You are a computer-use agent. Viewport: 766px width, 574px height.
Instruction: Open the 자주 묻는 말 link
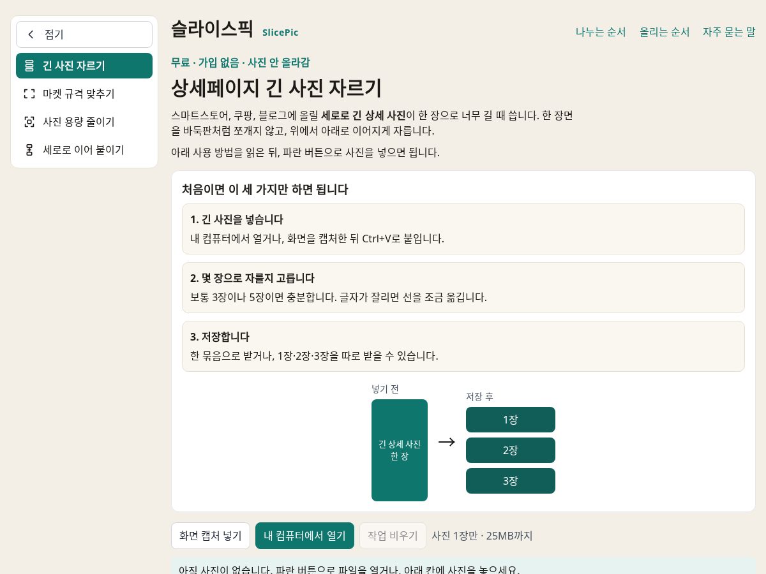click(x=729, y=32)
